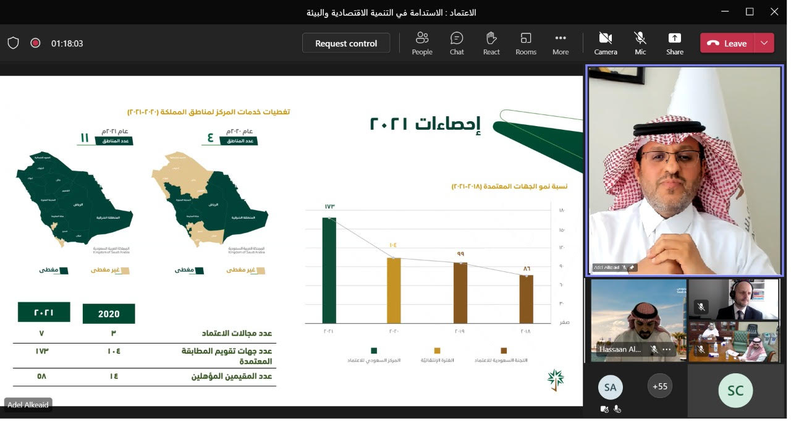This screenshot has height=445, width=791.
Task: Select the video tile of man with headset
Action: 734,299
